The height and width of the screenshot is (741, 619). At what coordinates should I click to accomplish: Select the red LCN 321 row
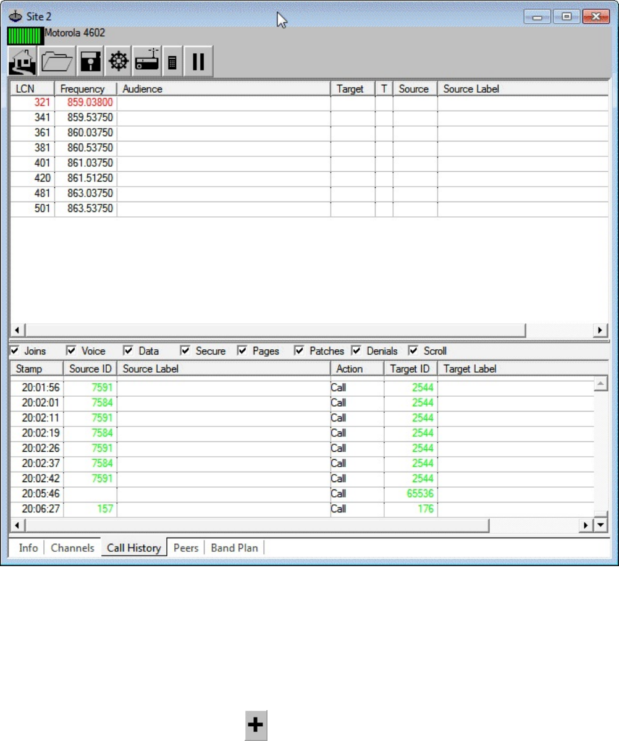309,103
